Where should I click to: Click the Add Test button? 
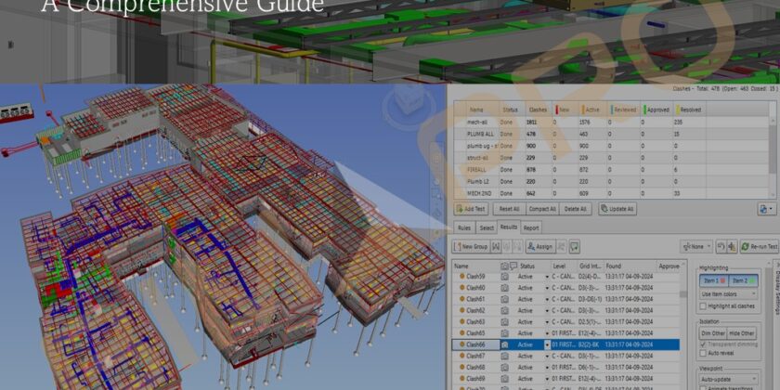coord(471,209)
